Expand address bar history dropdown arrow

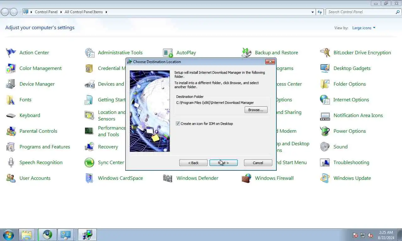click(312, 12)
